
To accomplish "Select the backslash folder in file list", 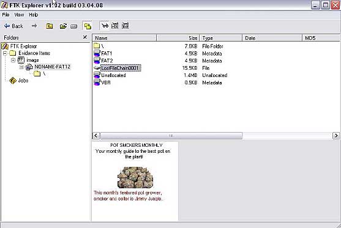I will [102, 46].
